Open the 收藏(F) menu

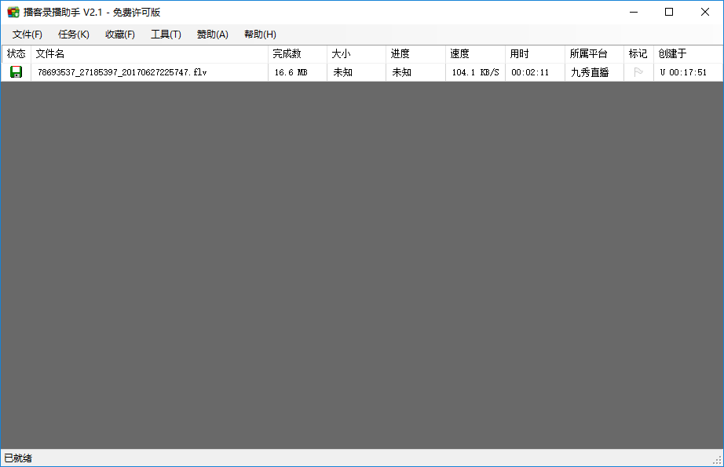click(119, 34)
